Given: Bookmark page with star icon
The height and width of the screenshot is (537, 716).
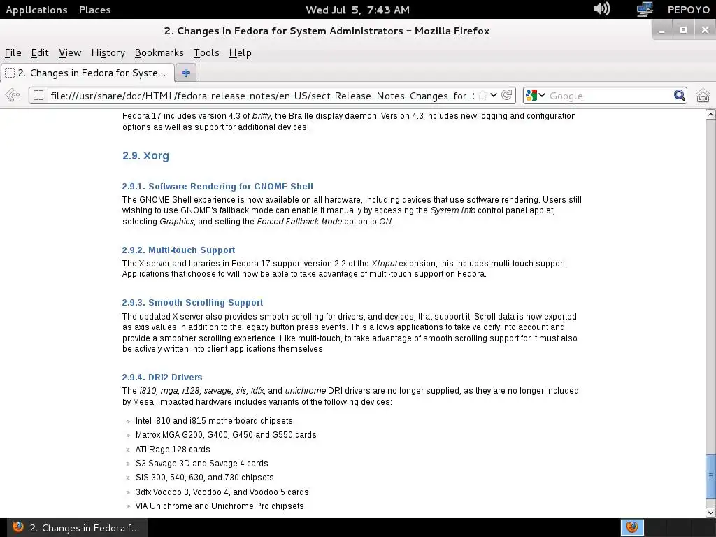Looking at the screenshot, I should [x=482, y=95].
